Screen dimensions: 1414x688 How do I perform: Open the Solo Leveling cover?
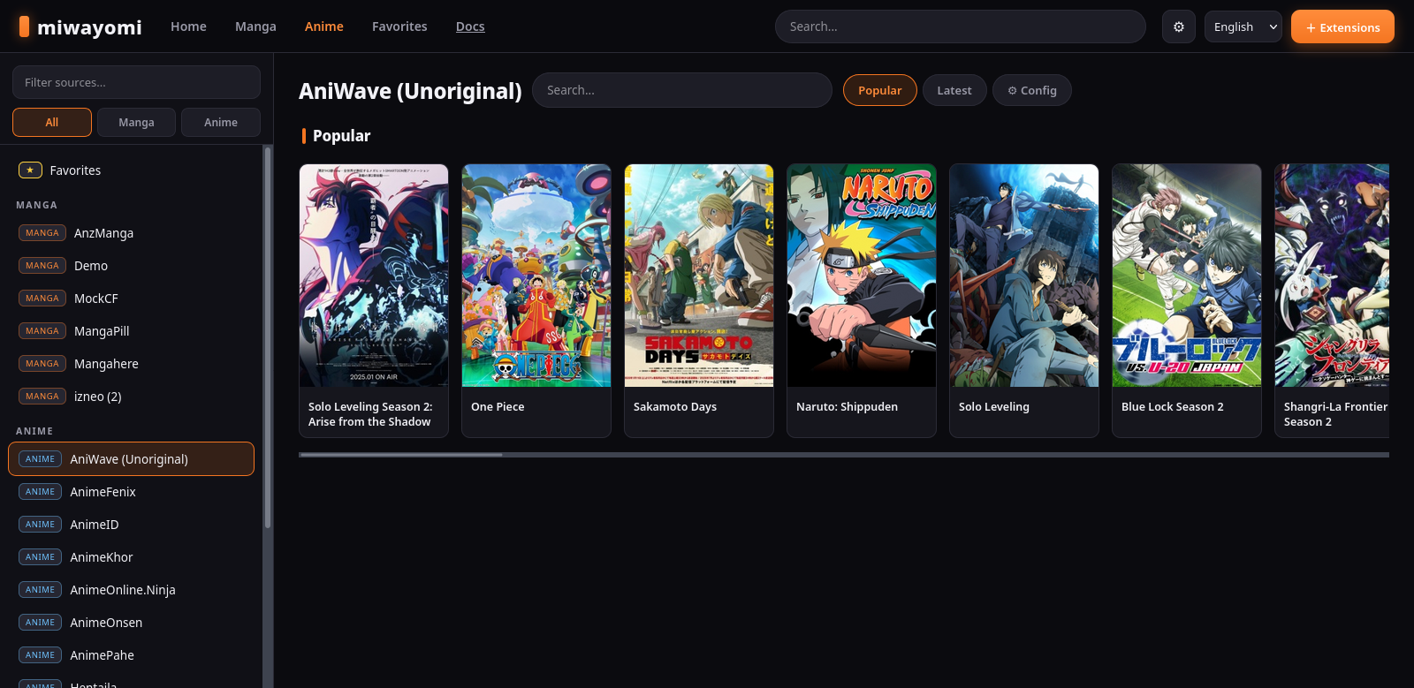click(1024, 276)
